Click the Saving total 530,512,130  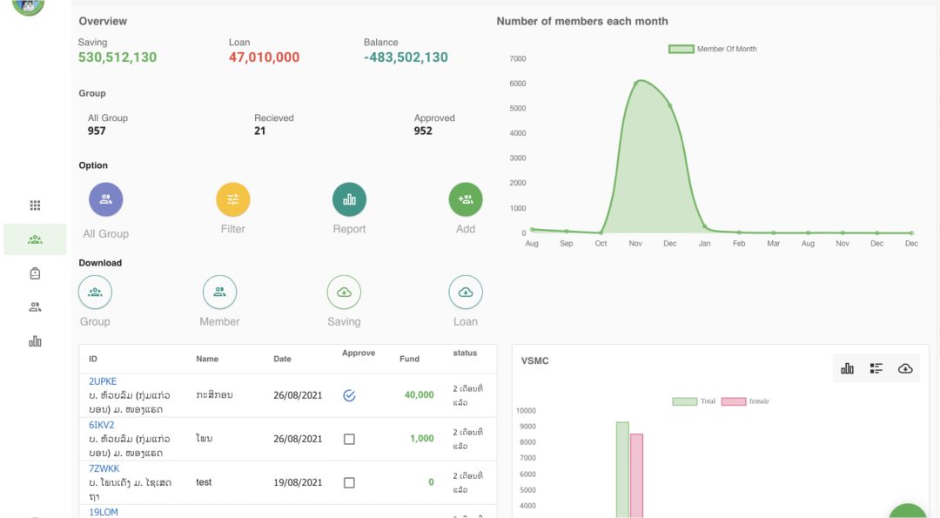coord(117,57)
